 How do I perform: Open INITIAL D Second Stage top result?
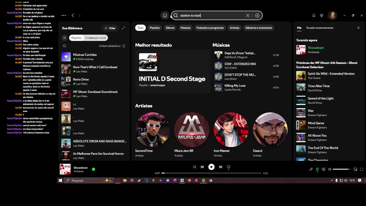[173, 71]
